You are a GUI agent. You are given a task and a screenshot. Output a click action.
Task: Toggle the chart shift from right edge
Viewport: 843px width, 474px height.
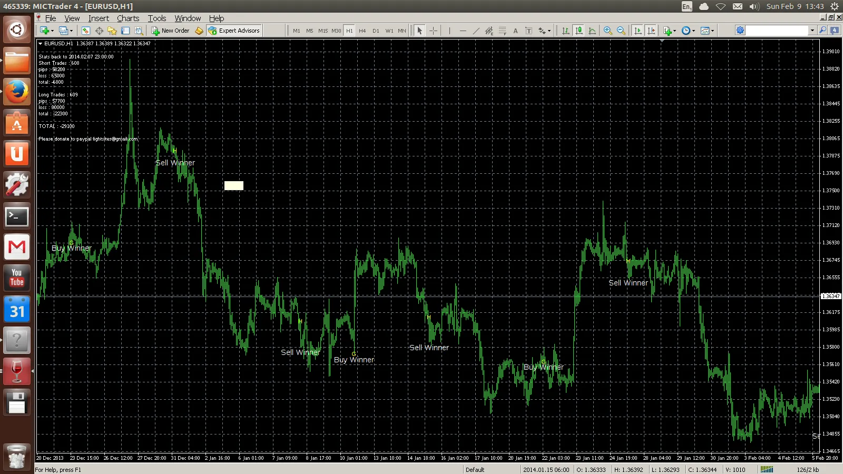(x=650, y=31)
